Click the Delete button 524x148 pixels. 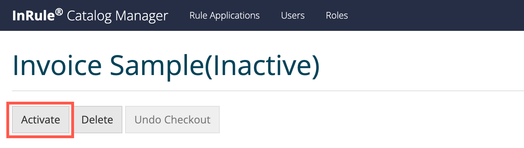coord(97,120)
